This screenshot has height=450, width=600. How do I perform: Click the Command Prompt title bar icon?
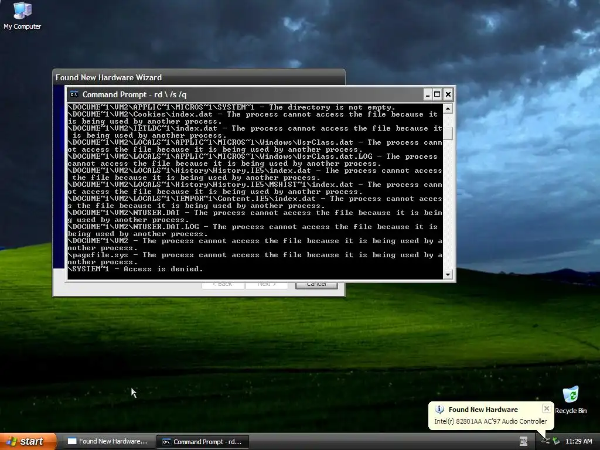coord(74,94)
